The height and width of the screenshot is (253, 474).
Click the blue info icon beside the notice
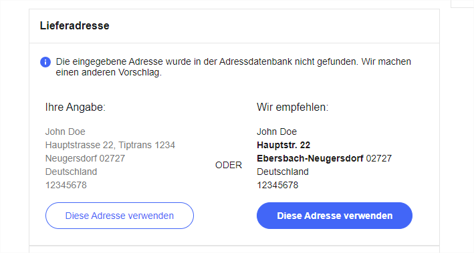(45, 62)
